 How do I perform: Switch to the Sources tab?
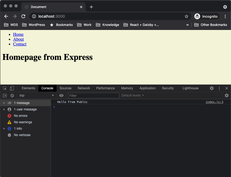tap(65, 88)
